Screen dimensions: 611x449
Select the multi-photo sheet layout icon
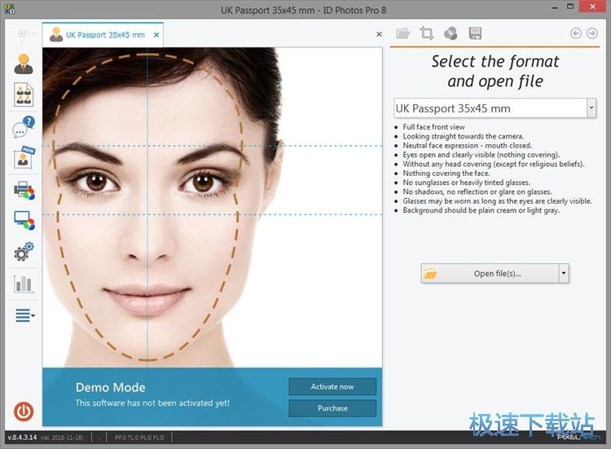24,95
